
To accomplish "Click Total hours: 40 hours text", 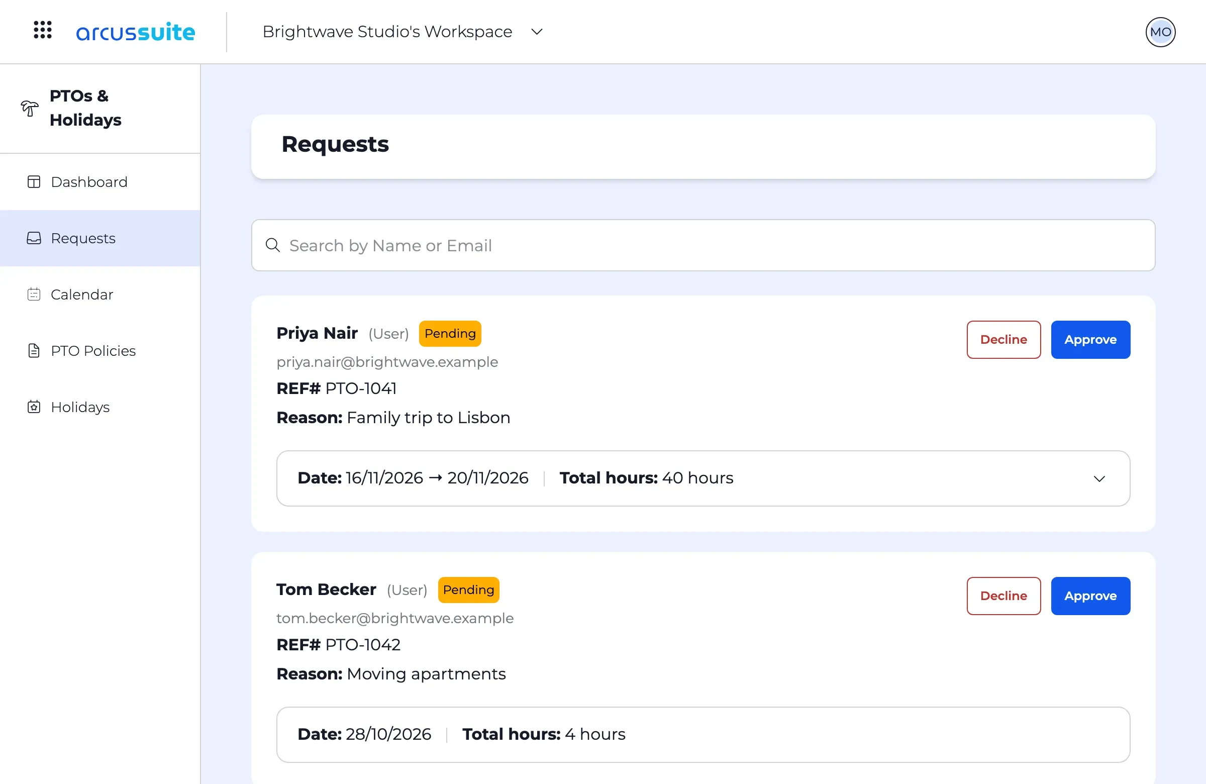I will click(646, 478).
